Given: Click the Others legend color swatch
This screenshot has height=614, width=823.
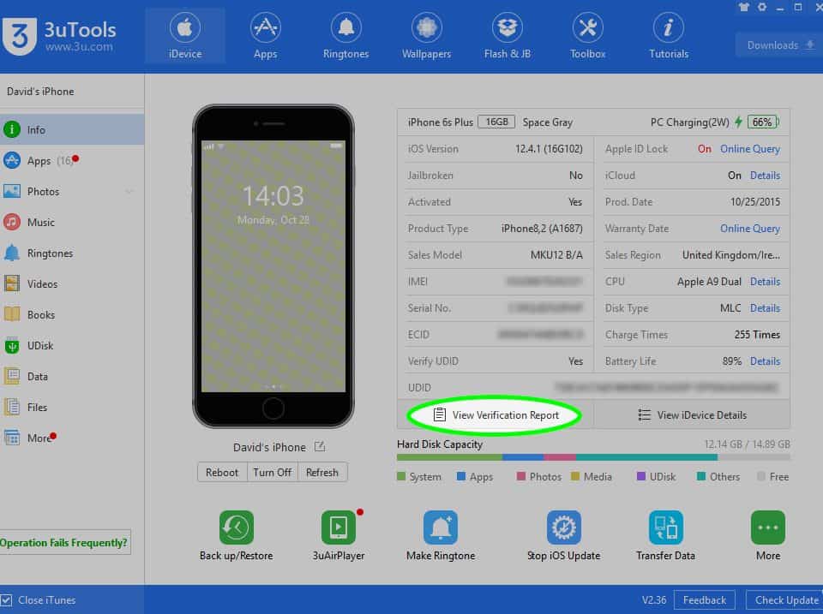Looking at the screenshot, I should tap(700, 477).
